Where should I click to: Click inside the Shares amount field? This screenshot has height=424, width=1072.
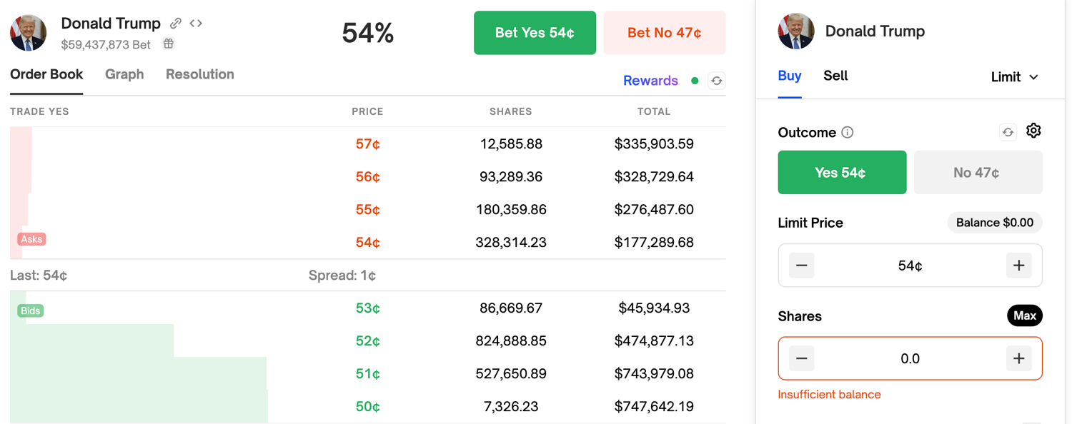[910, 358]
